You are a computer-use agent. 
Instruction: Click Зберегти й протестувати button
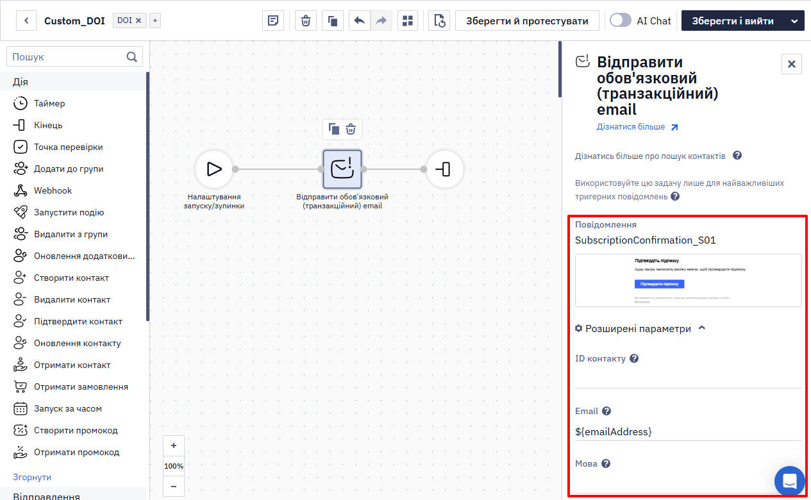point(527,21)
